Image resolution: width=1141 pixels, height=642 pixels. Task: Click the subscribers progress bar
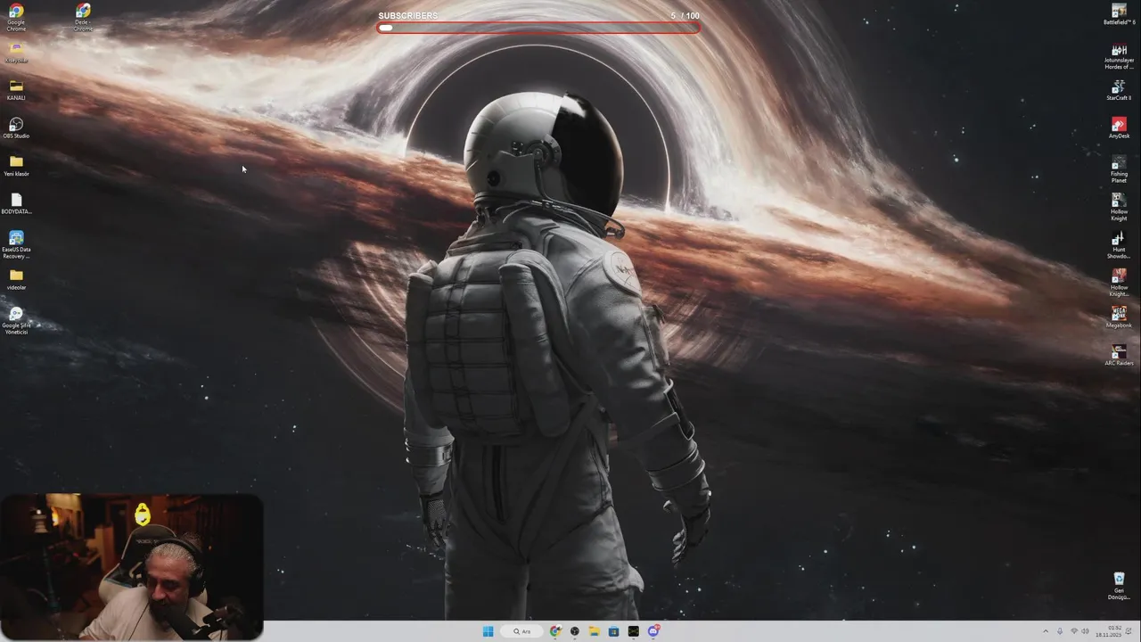click(x=538, y=28)
